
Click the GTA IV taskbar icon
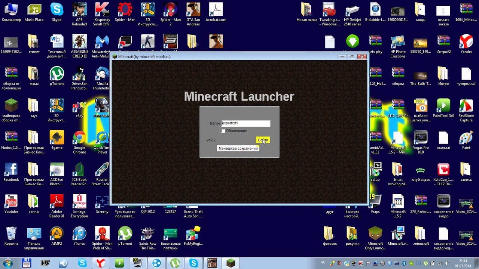coord(45,263)
